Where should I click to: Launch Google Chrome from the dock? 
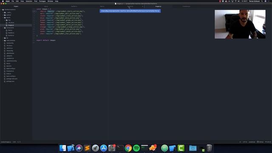pyautogui.click(x=128, y=148)
